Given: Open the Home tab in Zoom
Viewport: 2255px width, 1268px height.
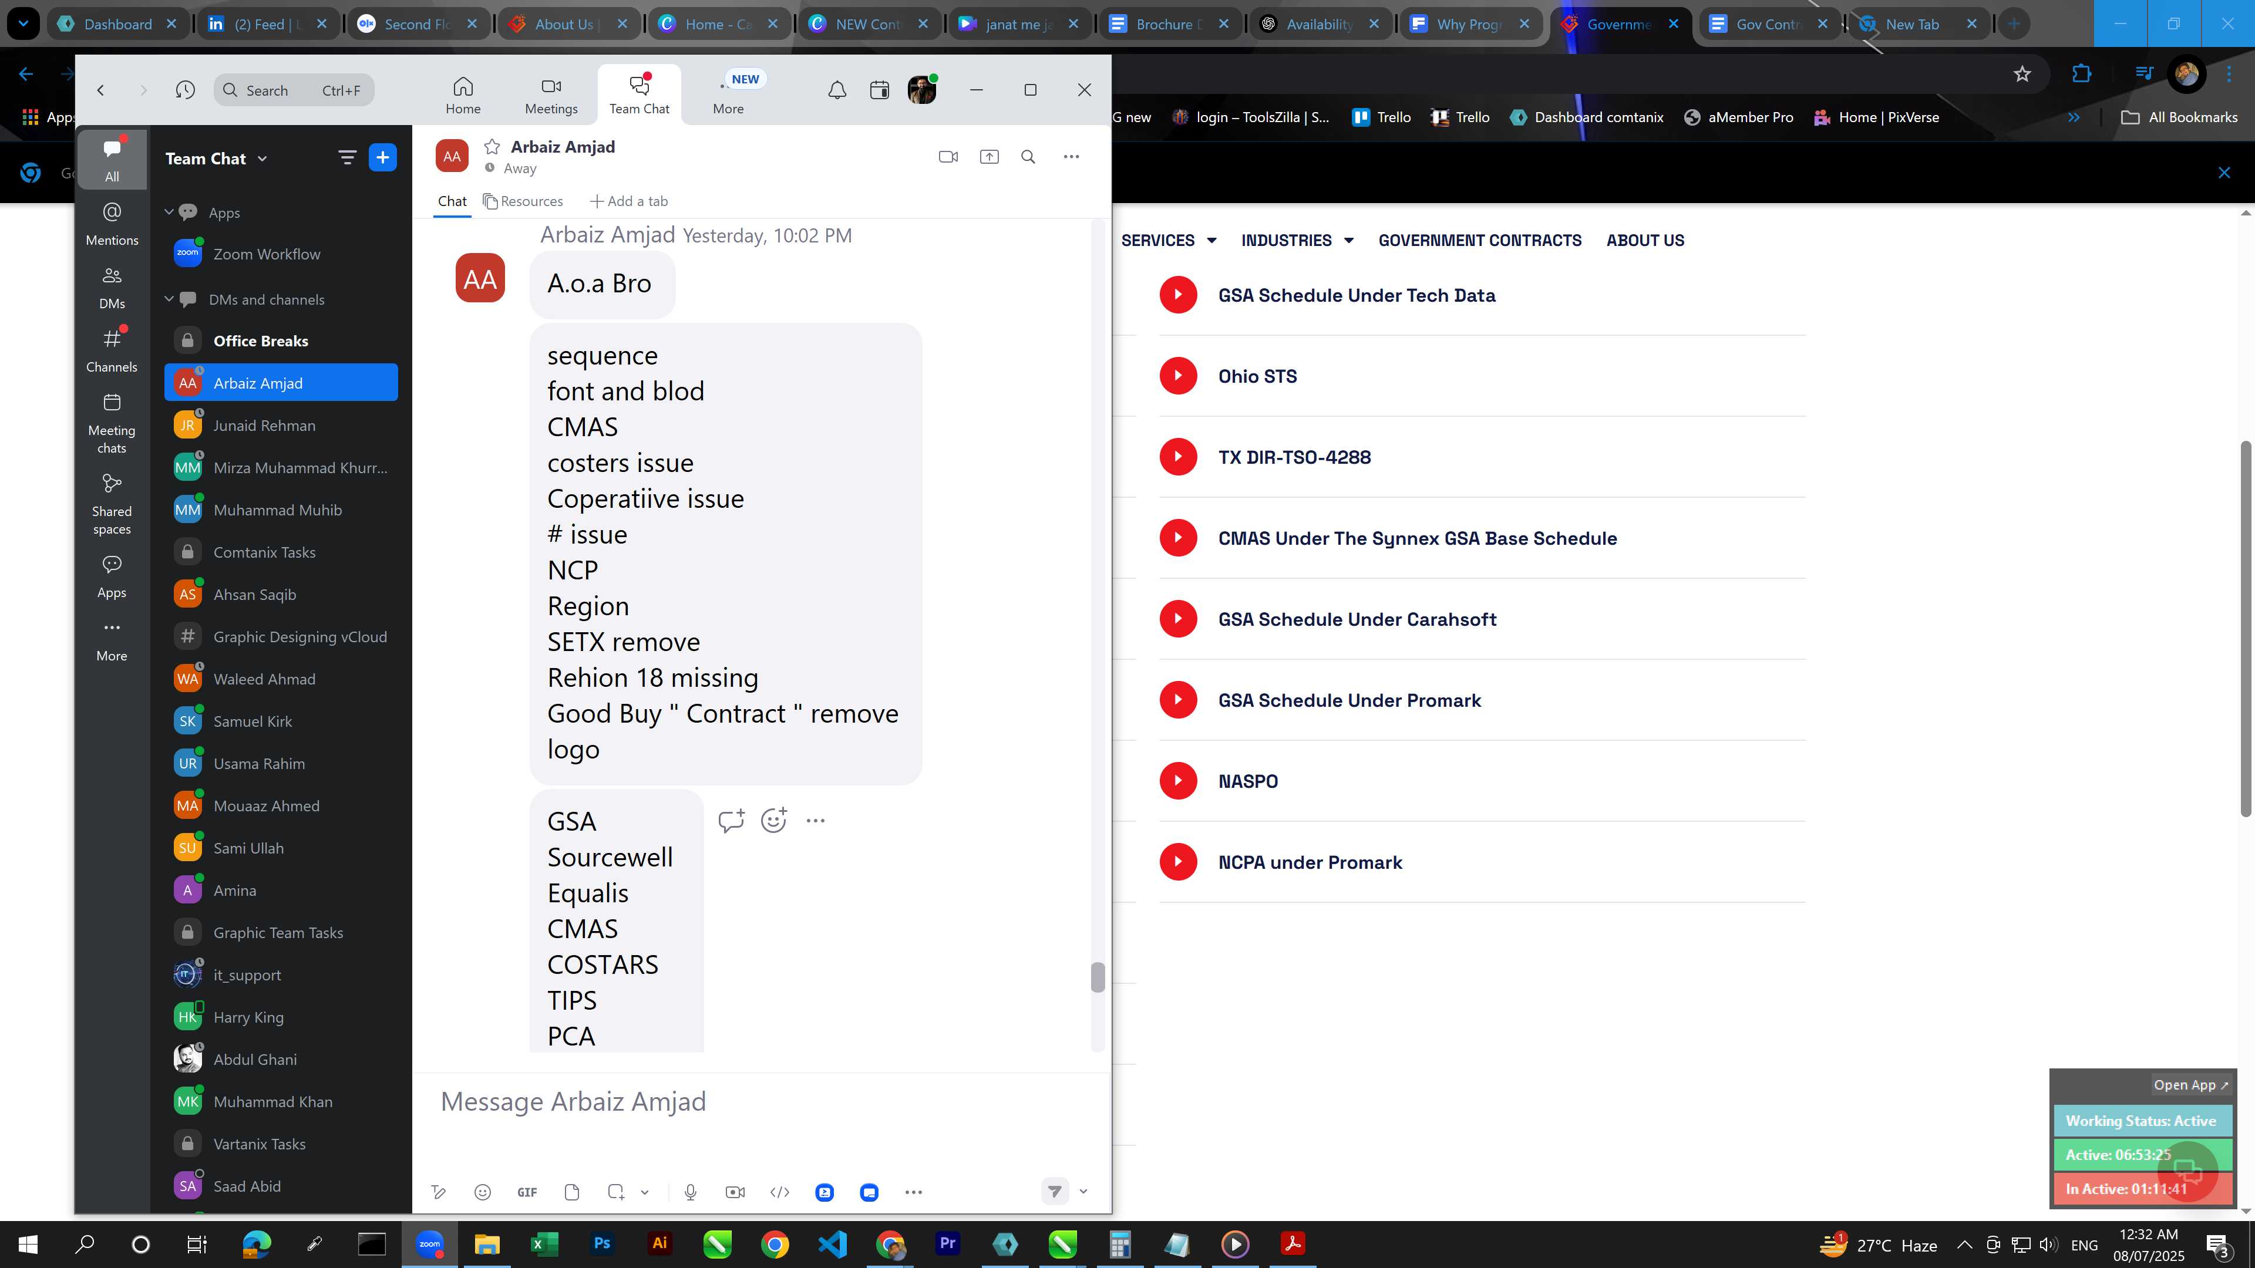Looking at the screenshot, I should [463, 95].
